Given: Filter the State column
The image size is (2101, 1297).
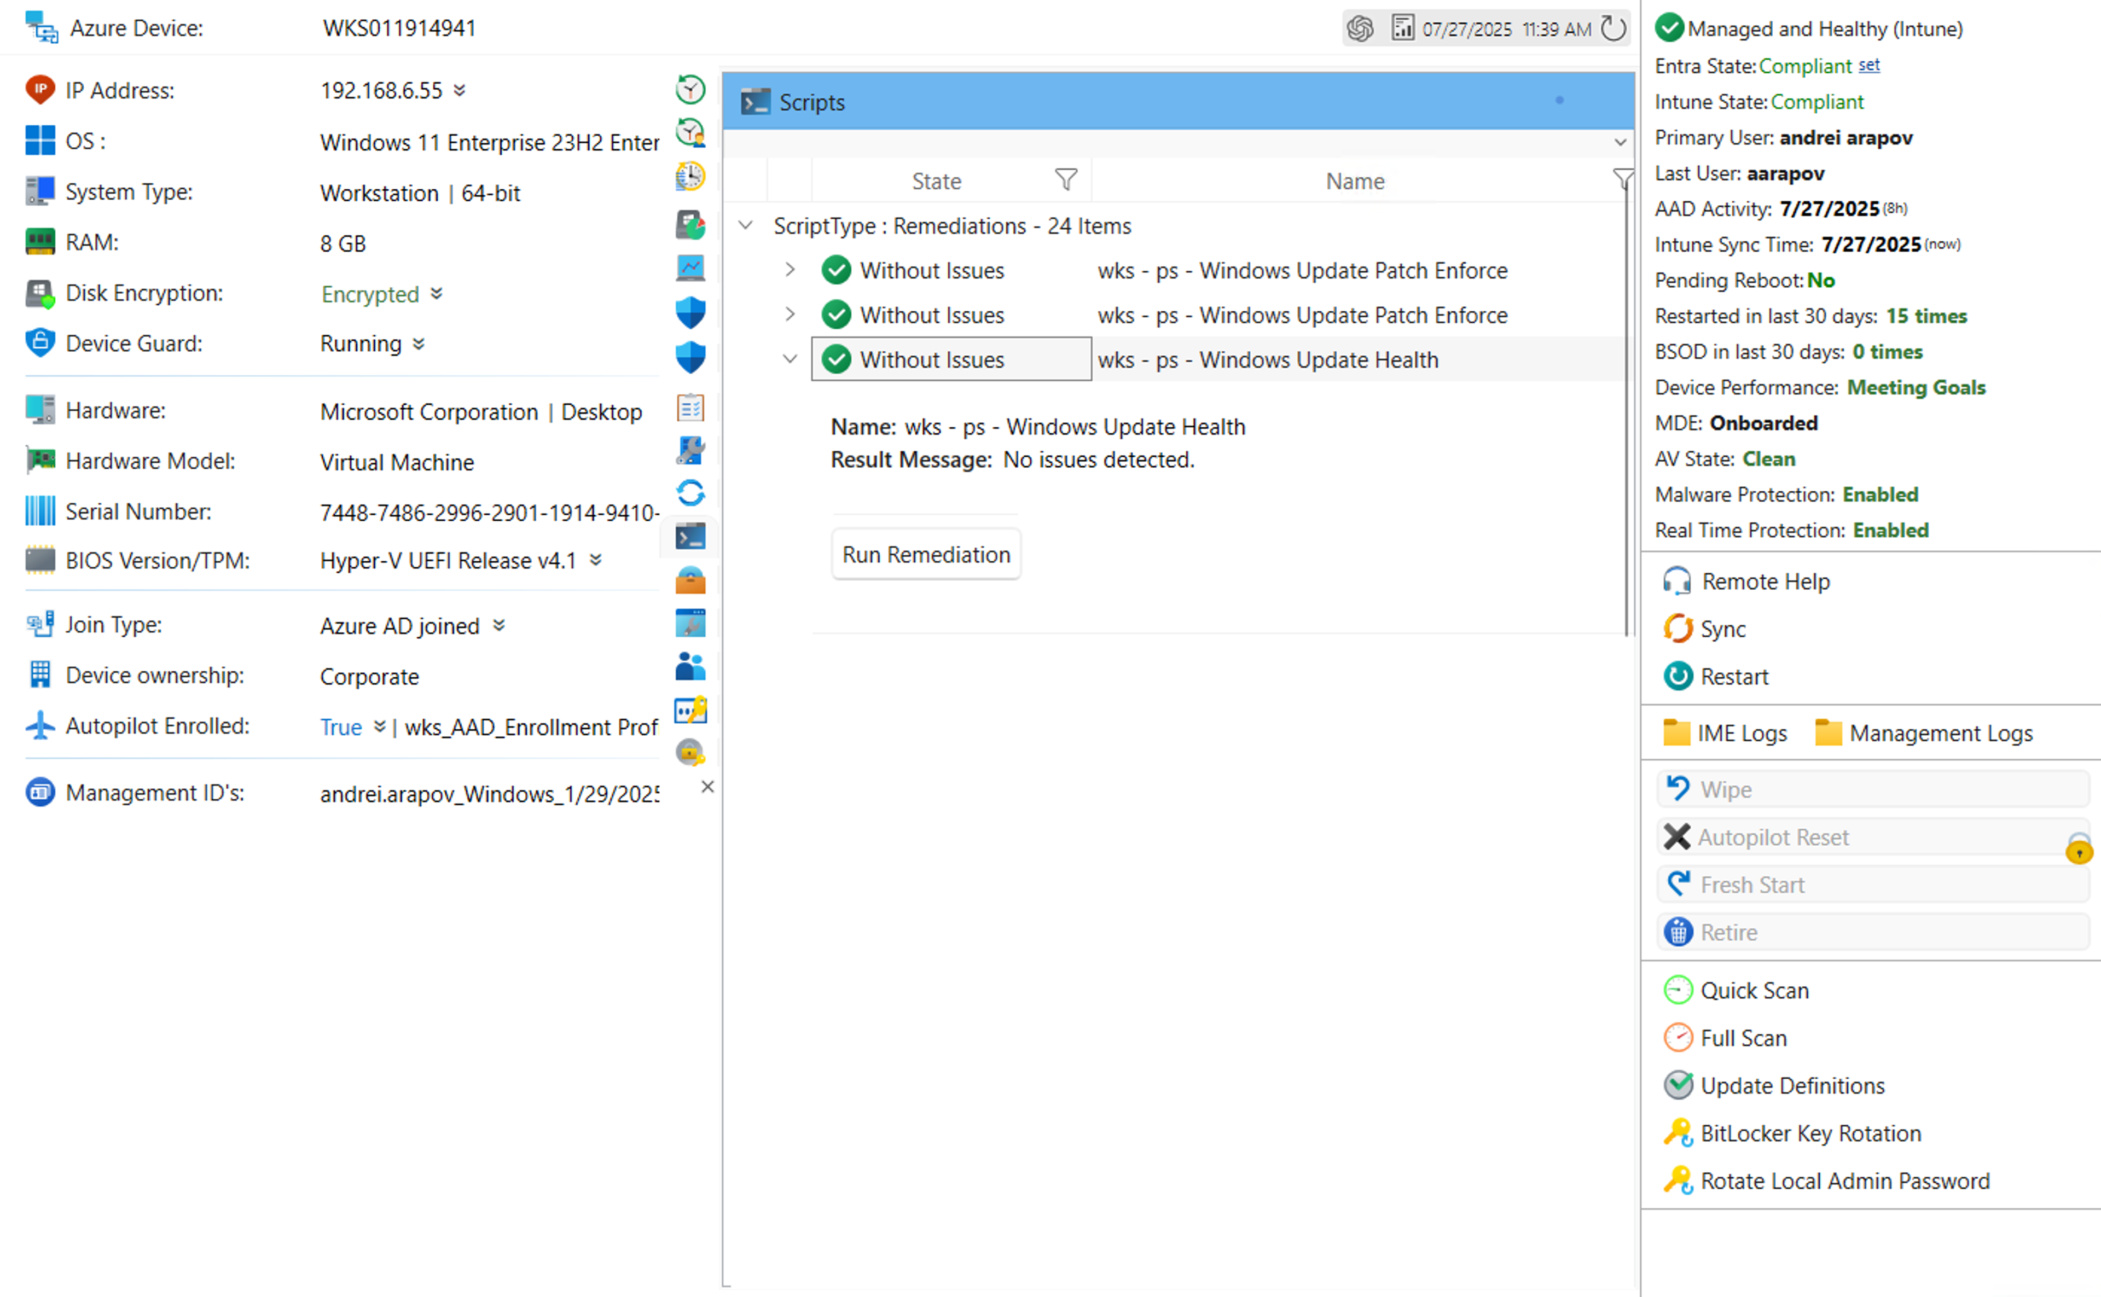Looking at the screenshot, I should [1065, 179].
